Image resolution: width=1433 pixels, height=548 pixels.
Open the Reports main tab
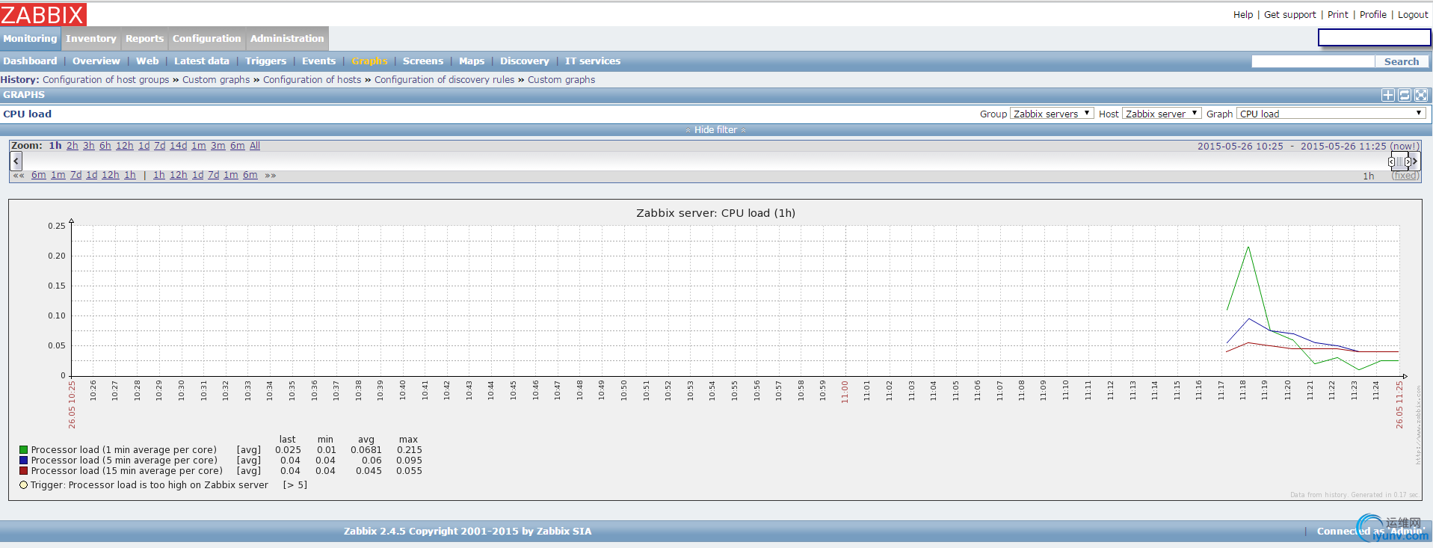(x=144, y=39)
